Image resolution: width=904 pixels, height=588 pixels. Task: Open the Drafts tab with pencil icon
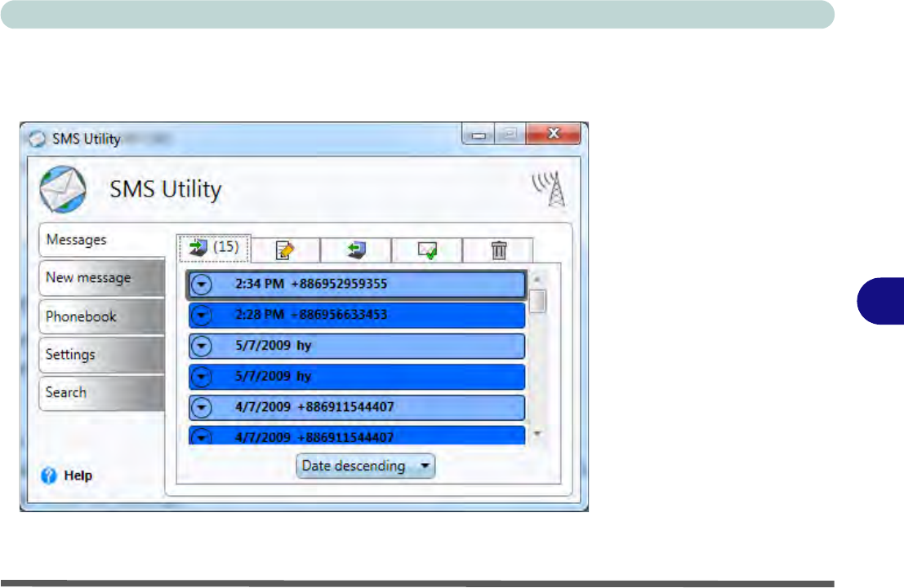(285, 250)
